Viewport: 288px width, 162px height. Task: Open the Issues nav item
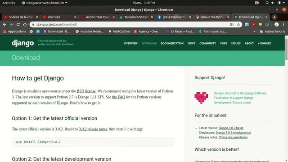click(x=236, y=43)
